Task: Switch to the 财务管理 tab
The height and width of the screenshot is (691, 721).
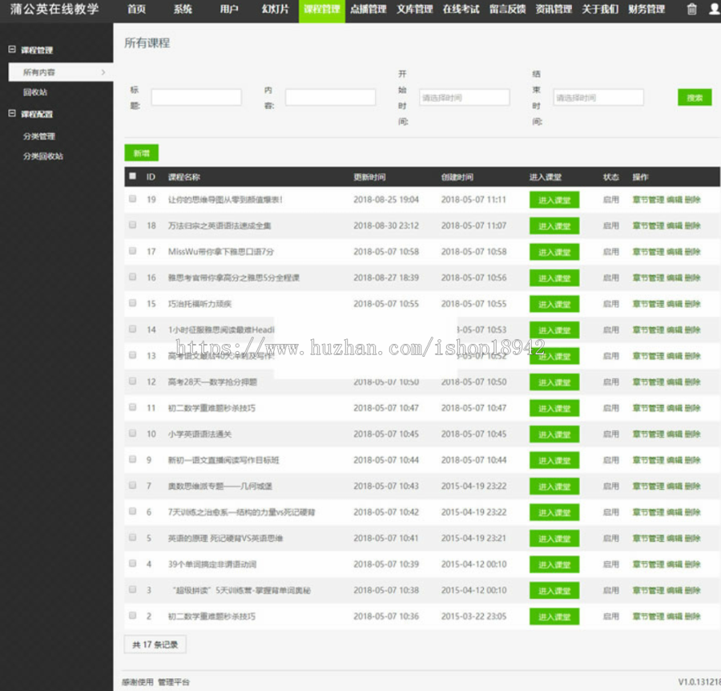Action: [646, 9]
